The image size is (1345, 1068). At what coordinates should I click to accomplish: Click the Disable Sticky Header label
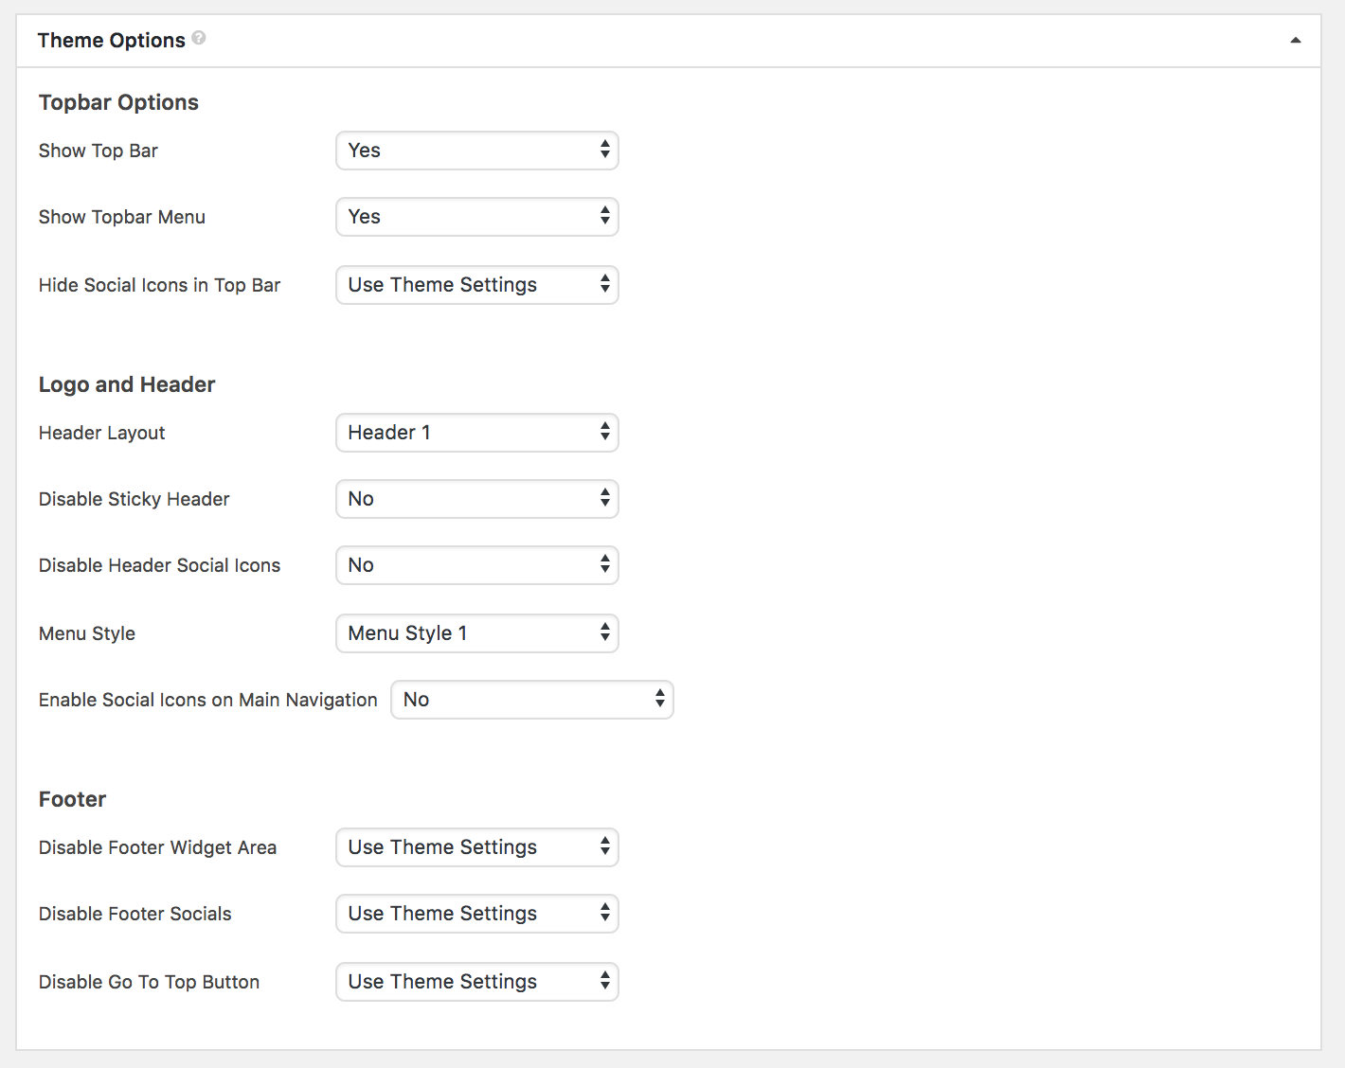[134, 499]
